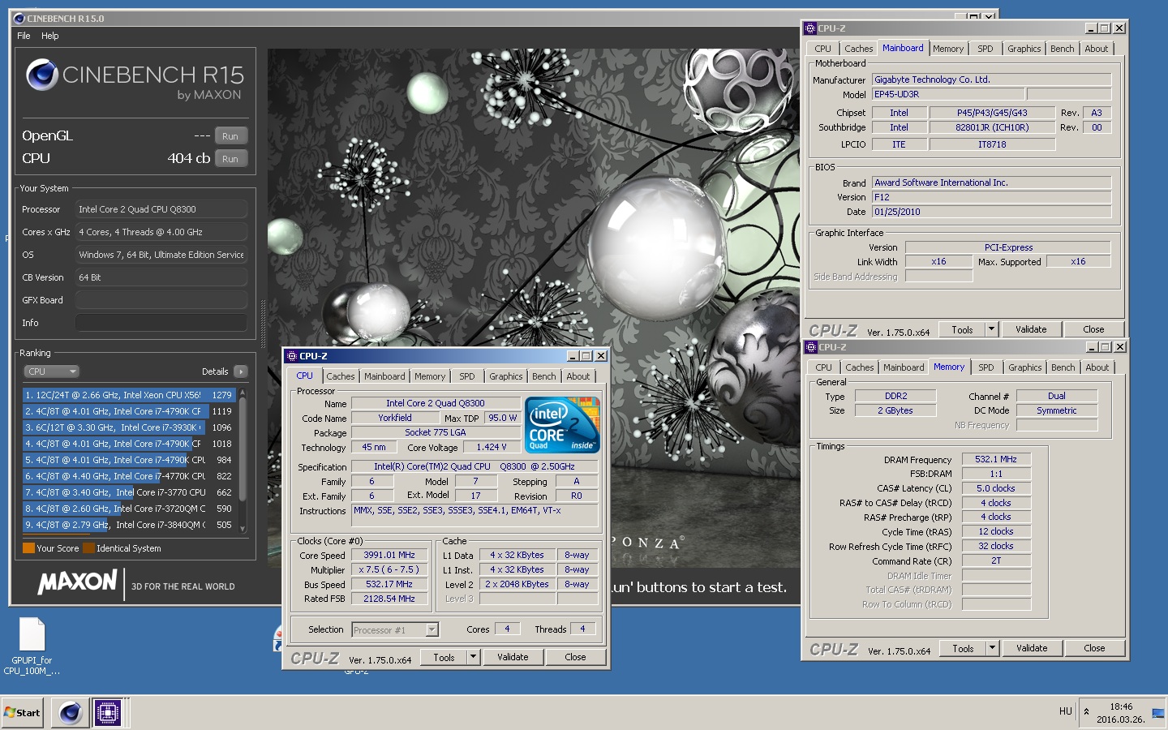The image size is (1168, 730).
Task: Open the Start menu
Action: 22,713
